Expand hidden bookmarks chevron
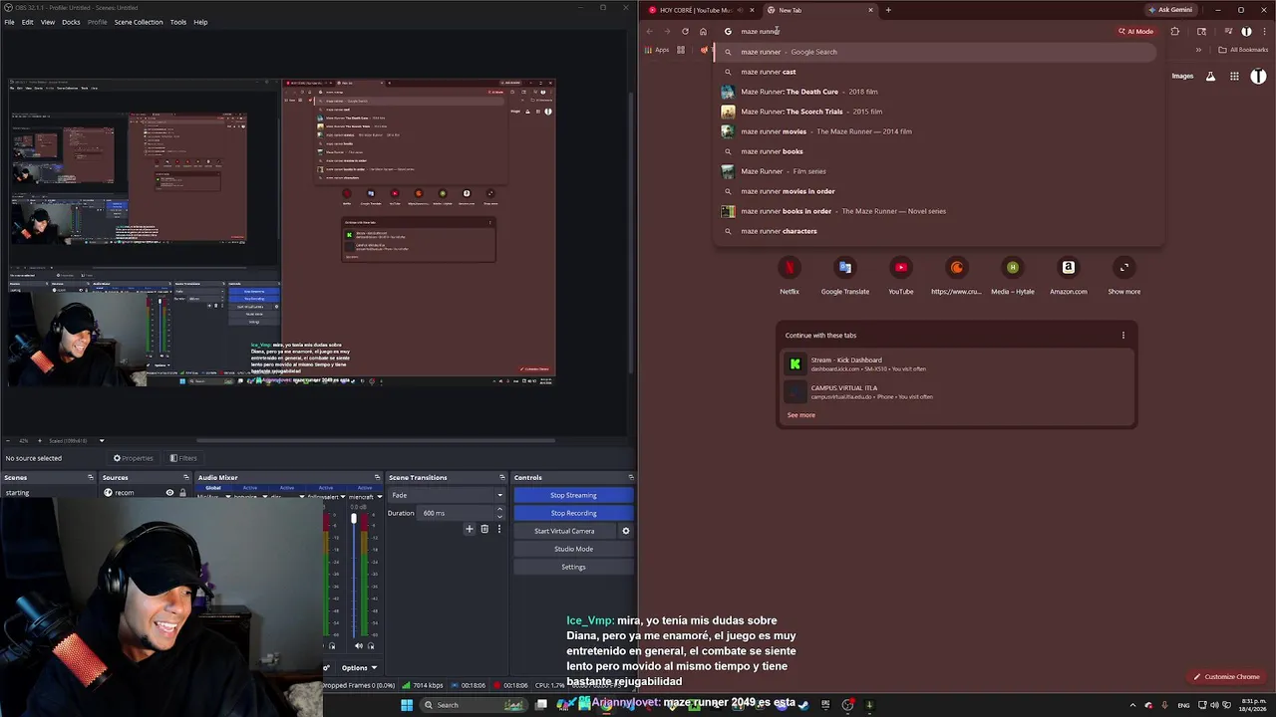This screenshot has height=717, width=1276. click(x=1198, y=50)
